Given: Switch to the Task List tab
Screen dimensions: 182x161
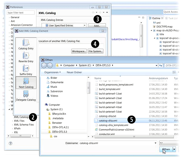Looking at the screenshot, I should [172, 18].
